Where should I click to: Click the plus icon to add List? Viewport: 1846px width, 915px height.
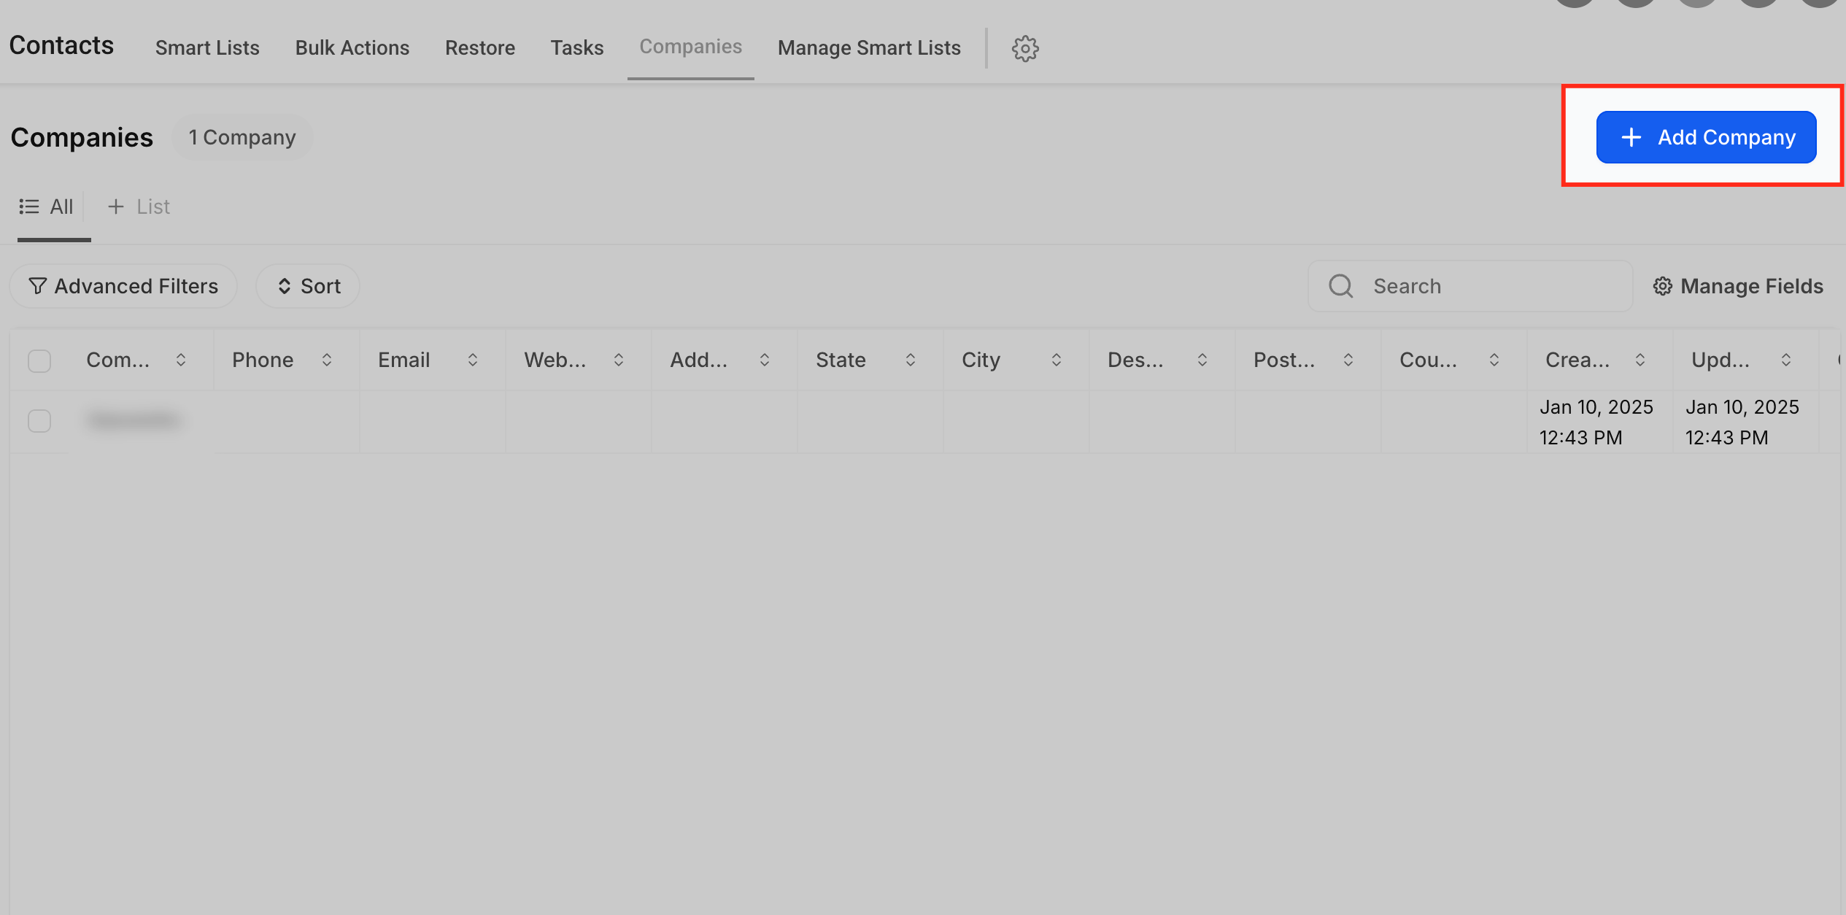115,206
